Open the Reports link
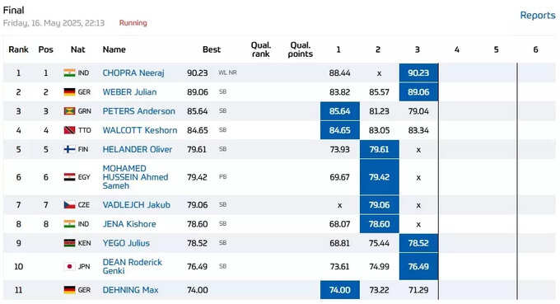 pos(538,16)
